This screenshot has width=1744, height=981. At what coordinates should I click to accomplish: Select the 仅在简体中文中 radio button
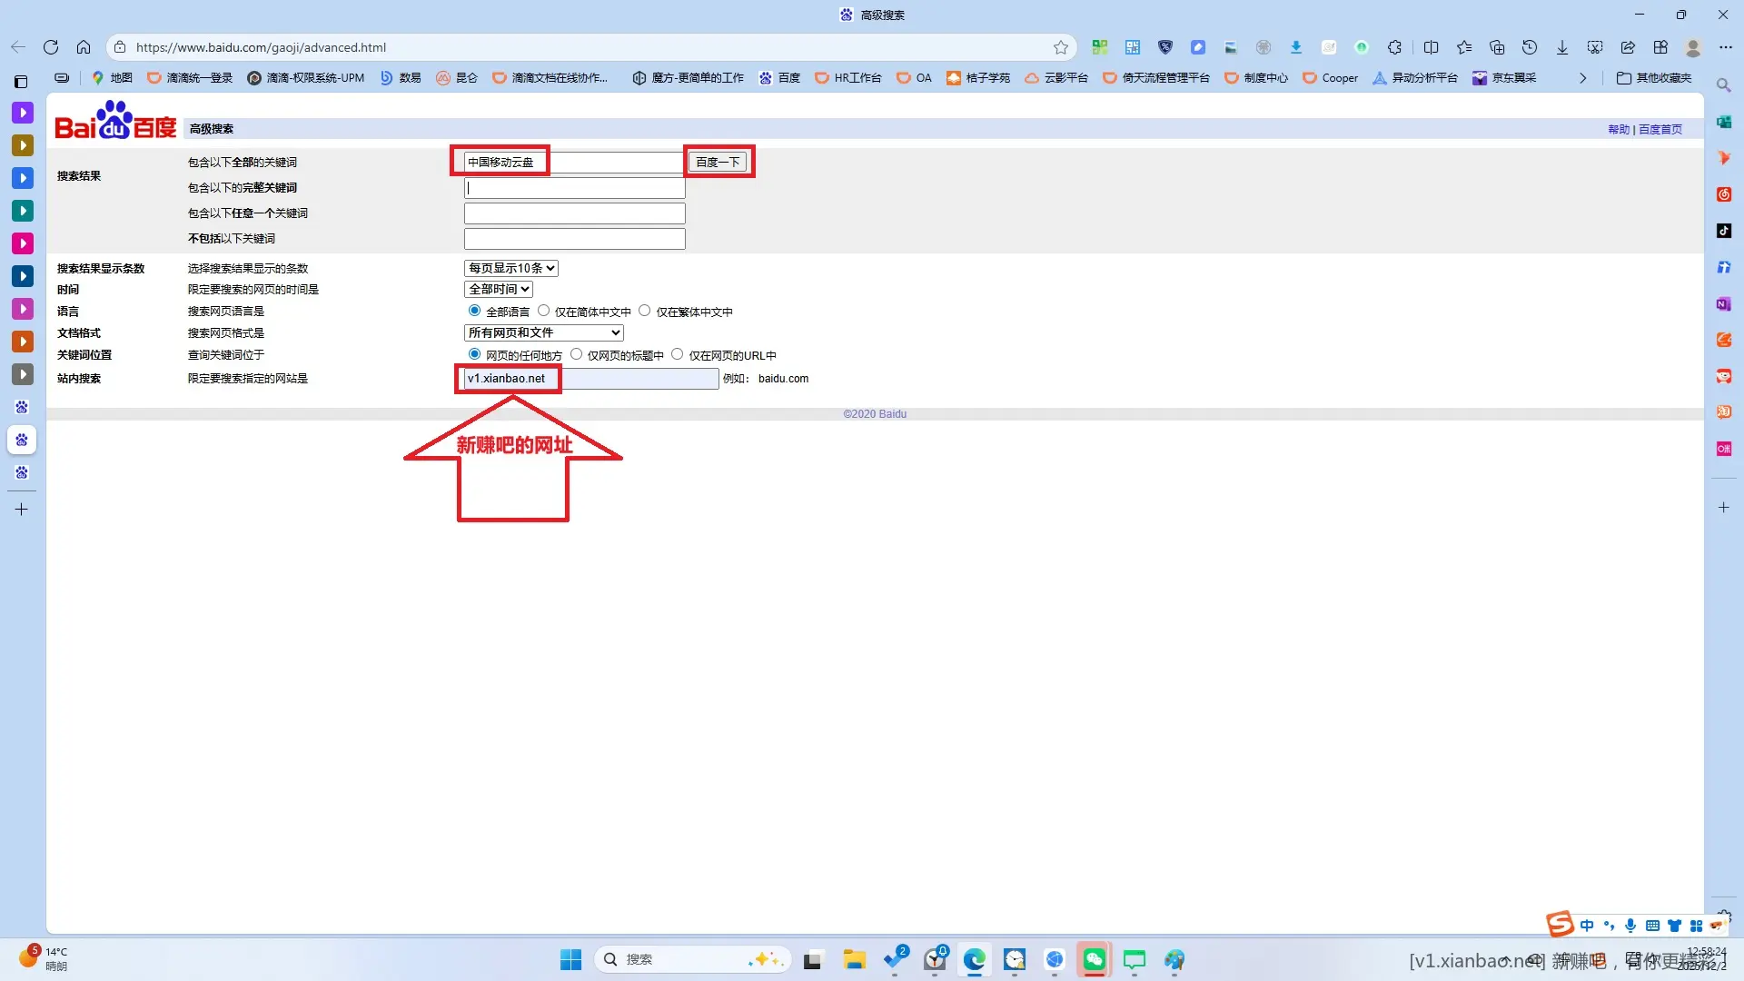(544, 311)
